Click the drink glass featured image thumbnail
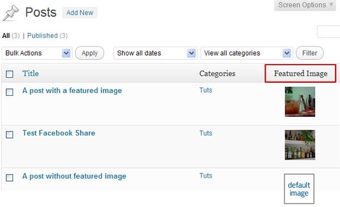340x207 pixels. point(300,102)
